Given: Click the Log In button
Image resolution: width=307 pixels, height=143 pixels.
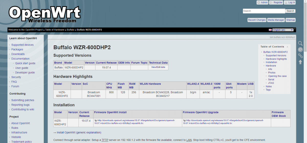Looking at the screenshot, I should coord(290,3).
